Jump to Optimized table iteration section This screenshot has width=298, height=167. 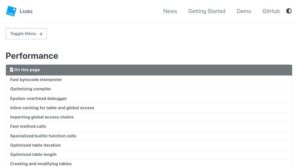[x=35, y=145]
